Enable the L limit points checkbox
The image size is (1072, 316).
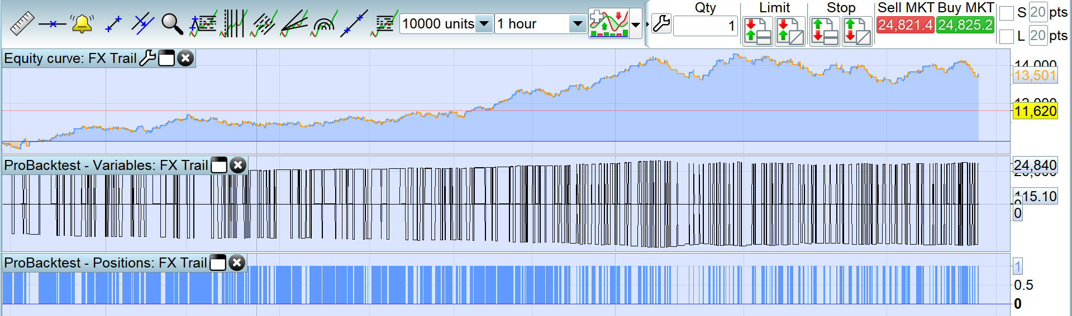coord(1006,37)
